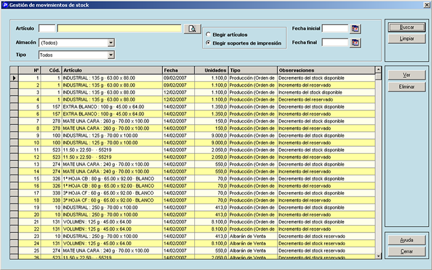The height and width of the screenshot is (270, 432).
Task: Click the table scrollbar up arrow
Action: (379, 70)
